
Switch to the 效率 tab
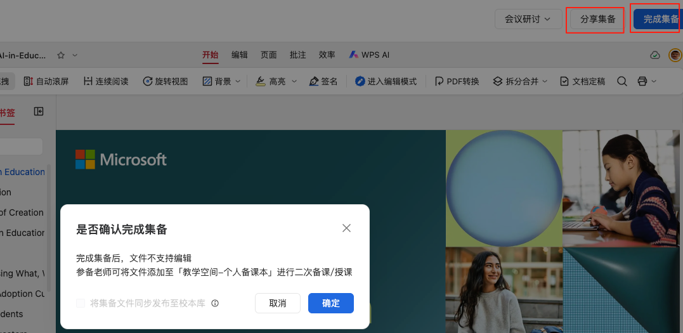(x=327, y=55)
